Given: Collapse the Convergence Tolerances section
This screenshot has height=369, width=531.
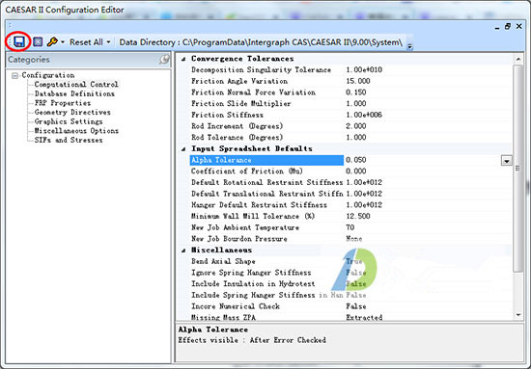Looking at the screenshot, I should [183, 59].
